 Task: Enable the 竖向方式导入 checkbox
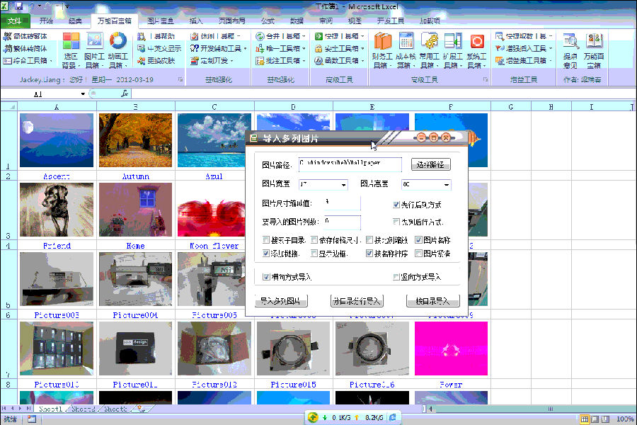396,278
